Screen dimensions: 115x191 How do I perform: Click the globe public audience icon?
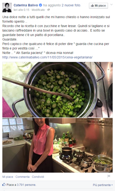48,10
